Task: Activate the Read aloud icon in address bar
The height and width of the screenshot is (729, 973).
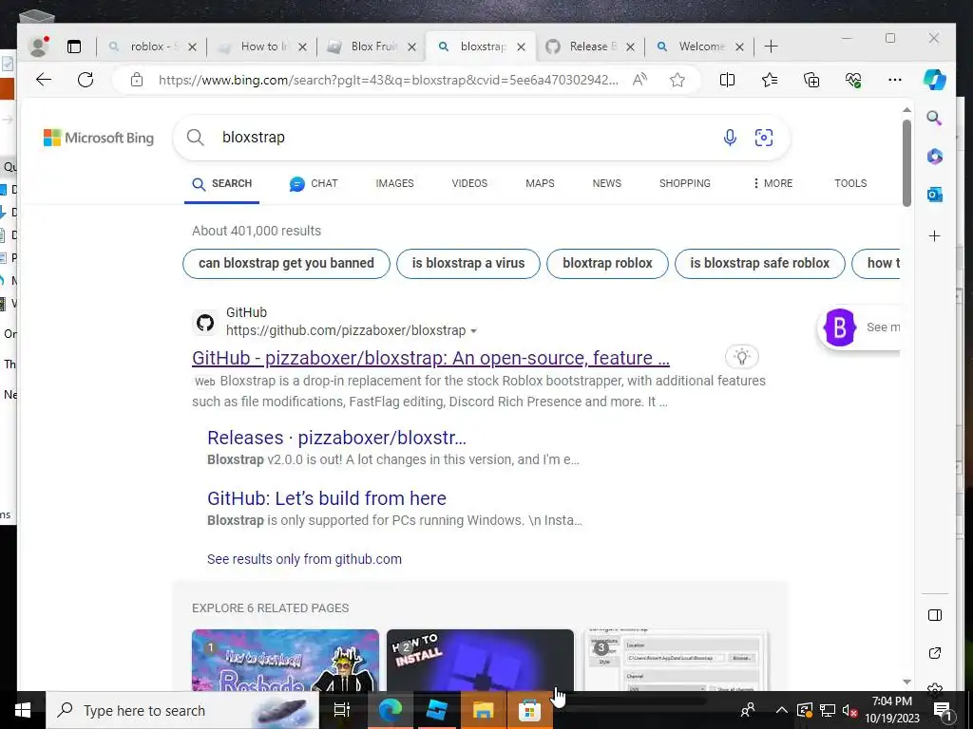Action: click(639, 80)
